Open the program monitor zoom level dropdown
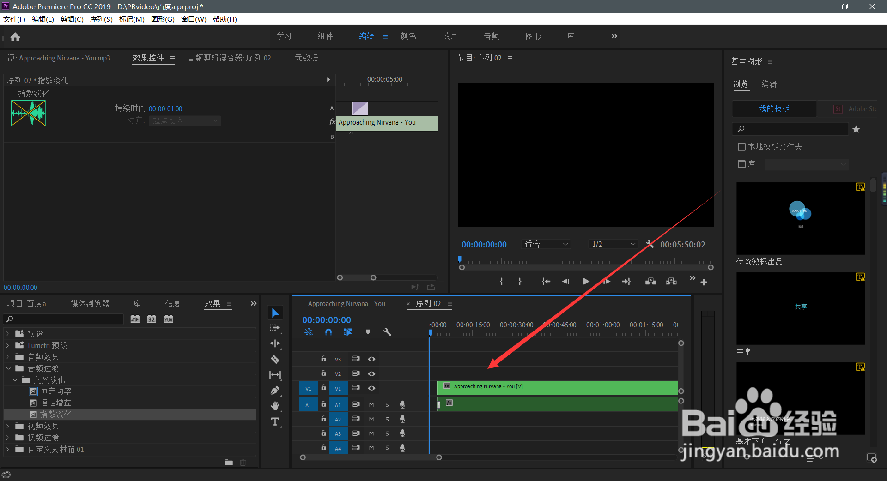Screen dimensions: 887x481 click(546, 244)
